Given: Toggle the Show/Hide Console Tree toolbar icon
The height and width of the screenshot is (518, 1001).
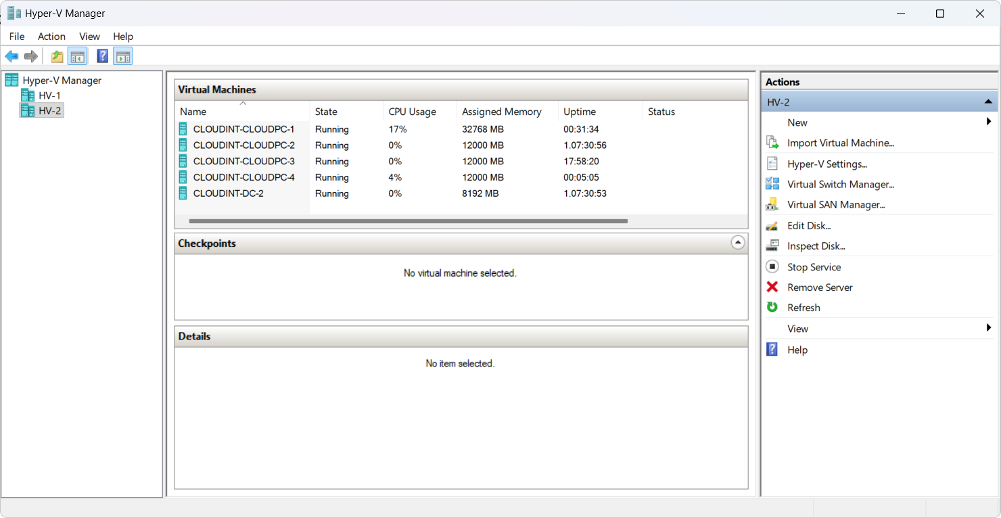Looking at the screenshot, I should 77,56.
